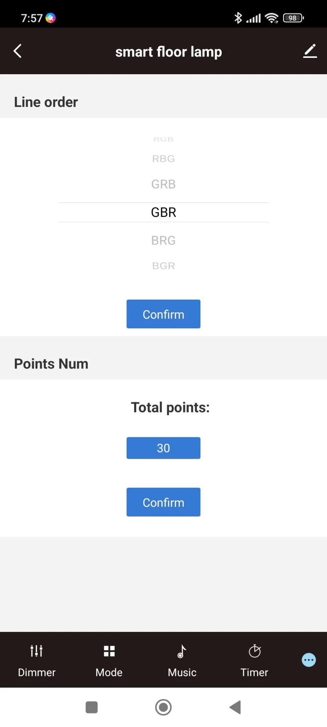Open the Mode grid icon
Viewport: 327px width, 727px height.
point(109,651)
